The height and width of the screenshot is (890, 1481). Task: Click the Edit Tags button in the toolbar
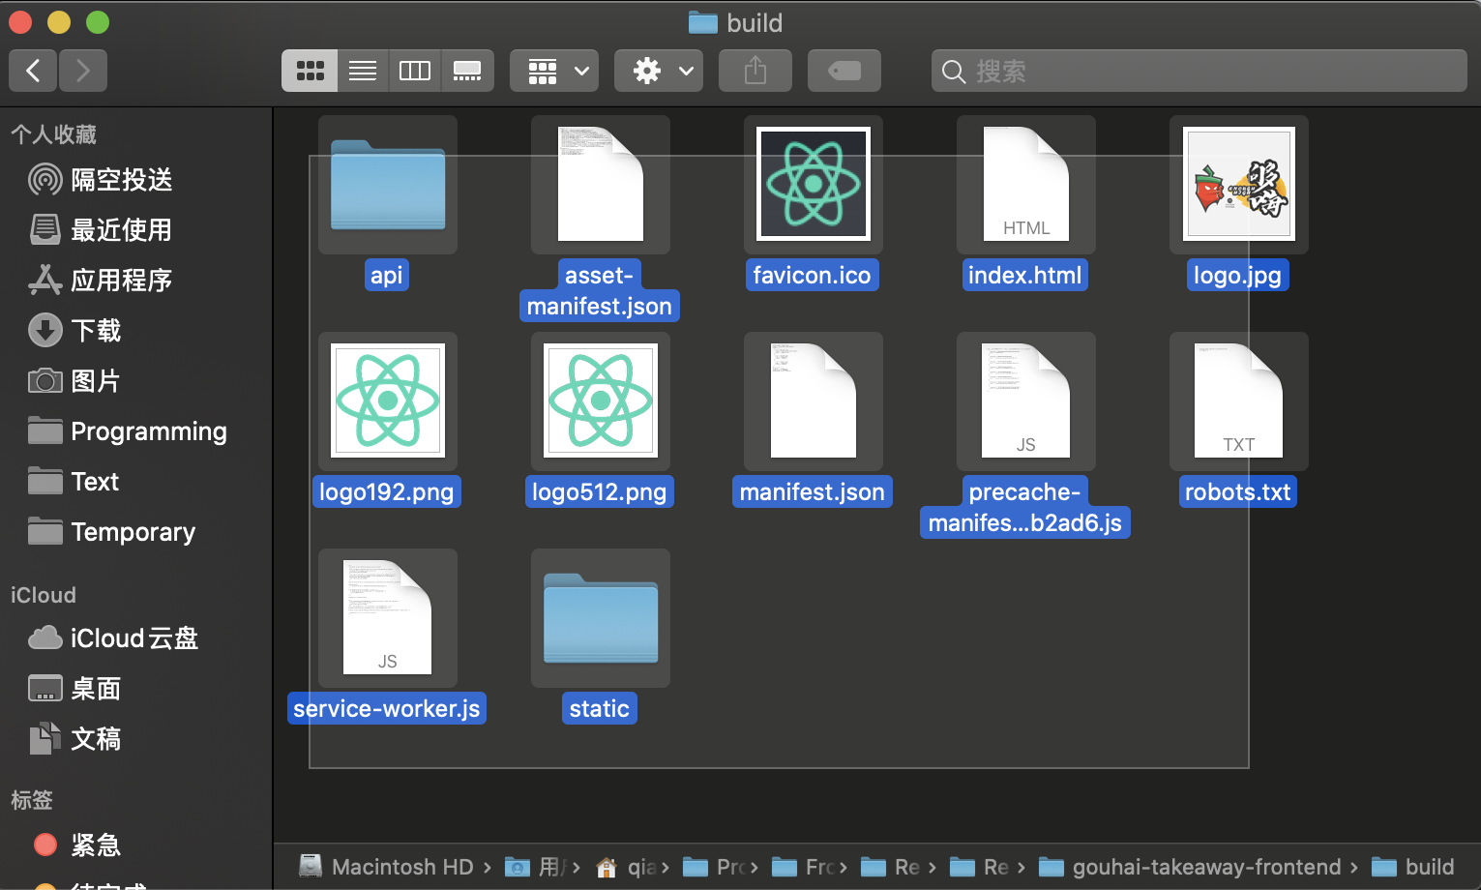point(844,70)
